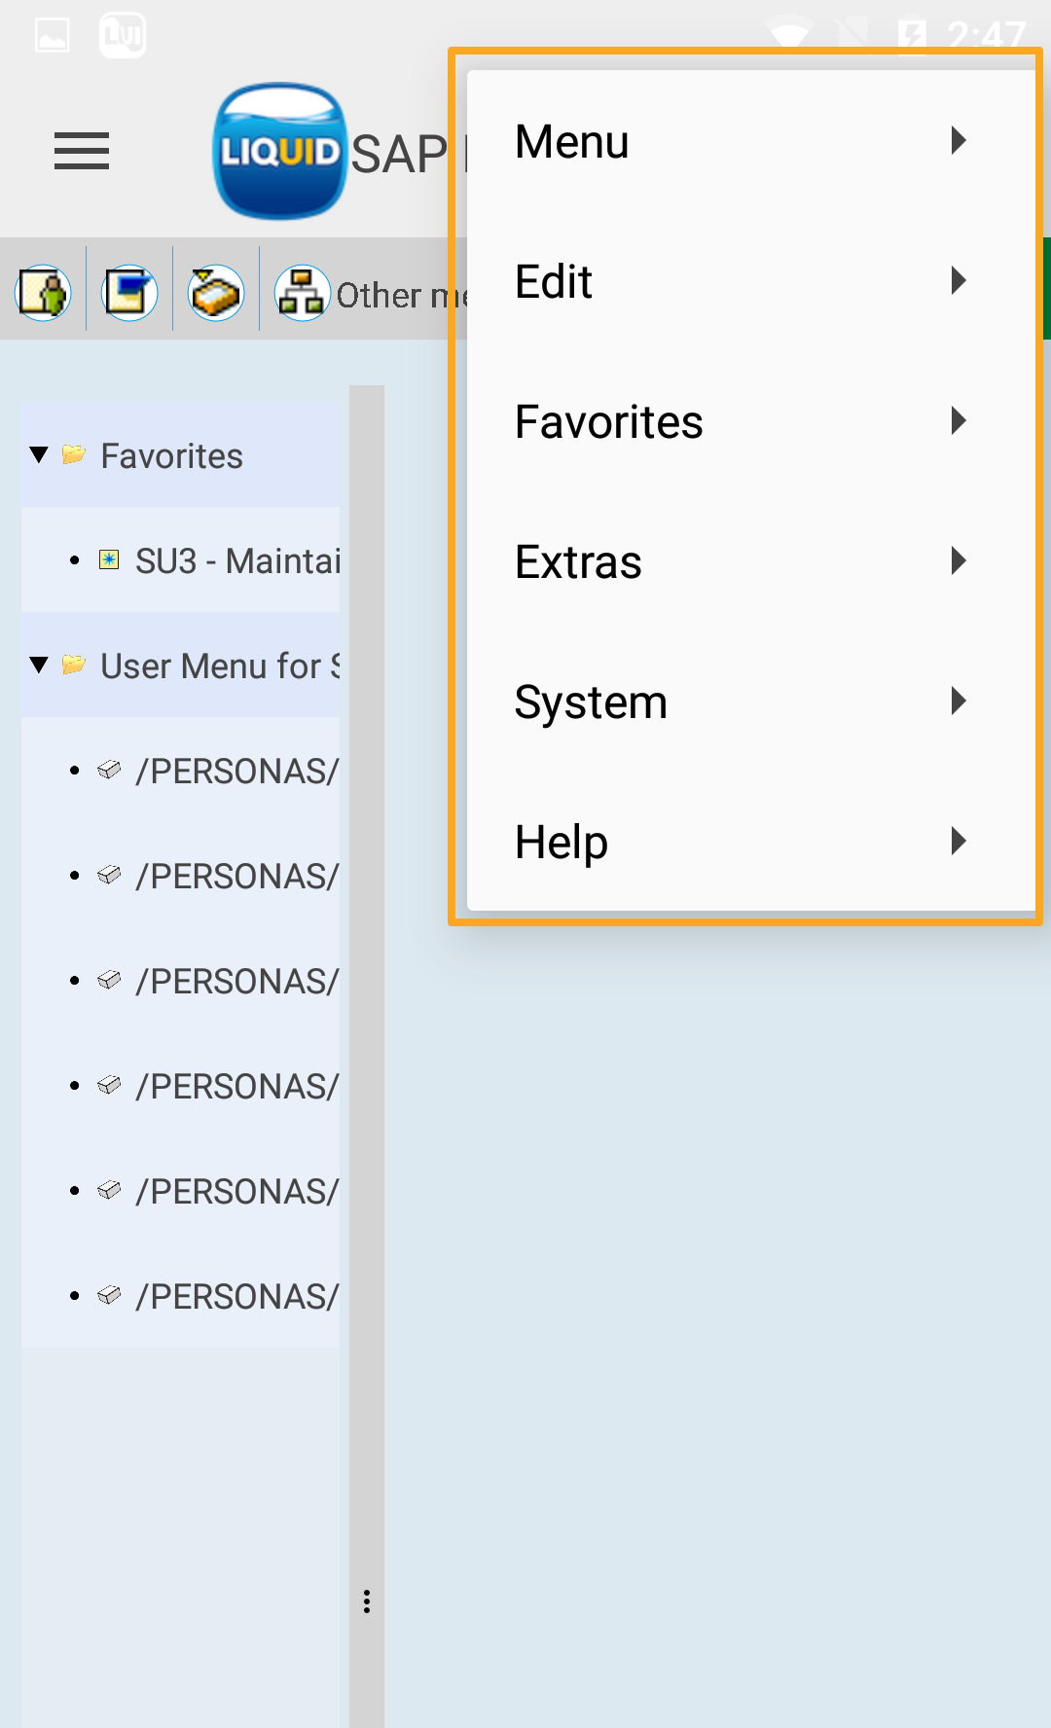This screenshot has width=1051, height=1728.
Task: Click the user menu toolbar icon
Action: pyautogui.click(x=44, y=292)
